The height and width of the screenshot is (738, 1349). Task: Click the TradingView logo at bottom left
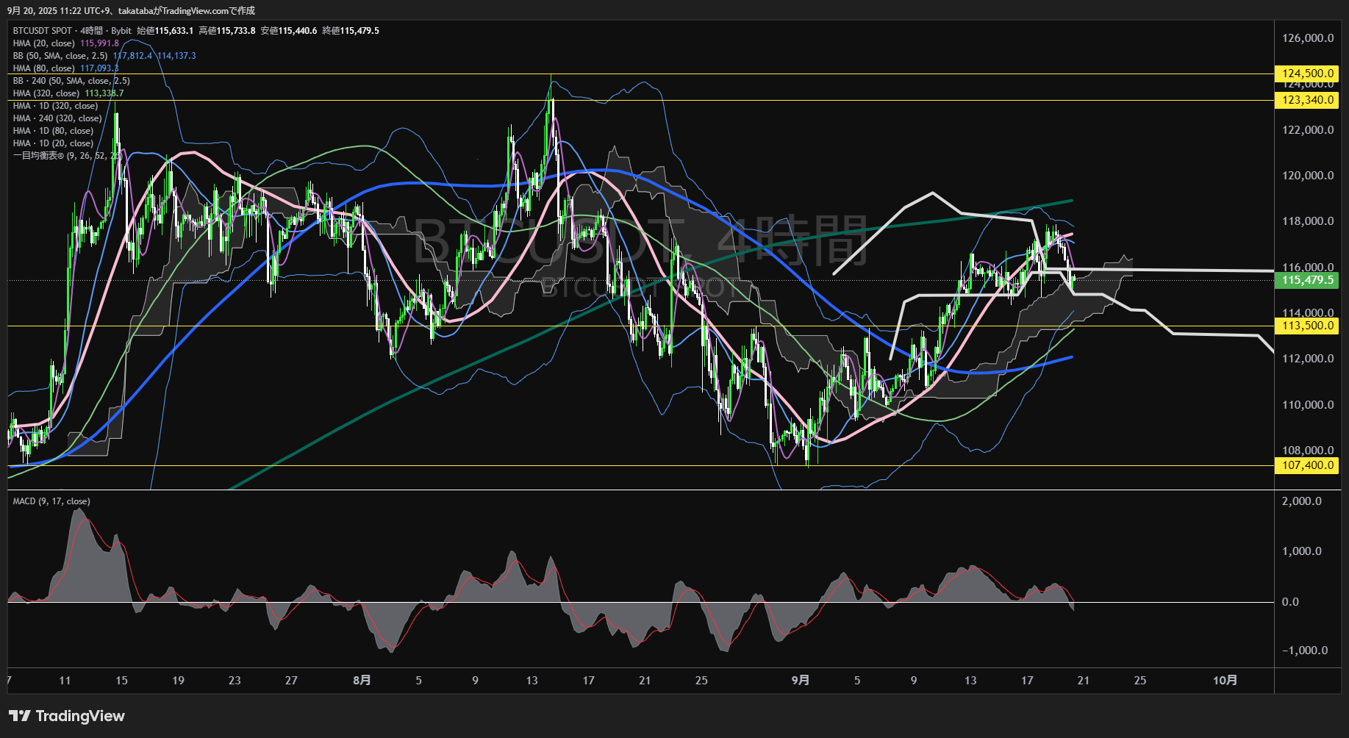pyautogui.click(x=67, y=716)
